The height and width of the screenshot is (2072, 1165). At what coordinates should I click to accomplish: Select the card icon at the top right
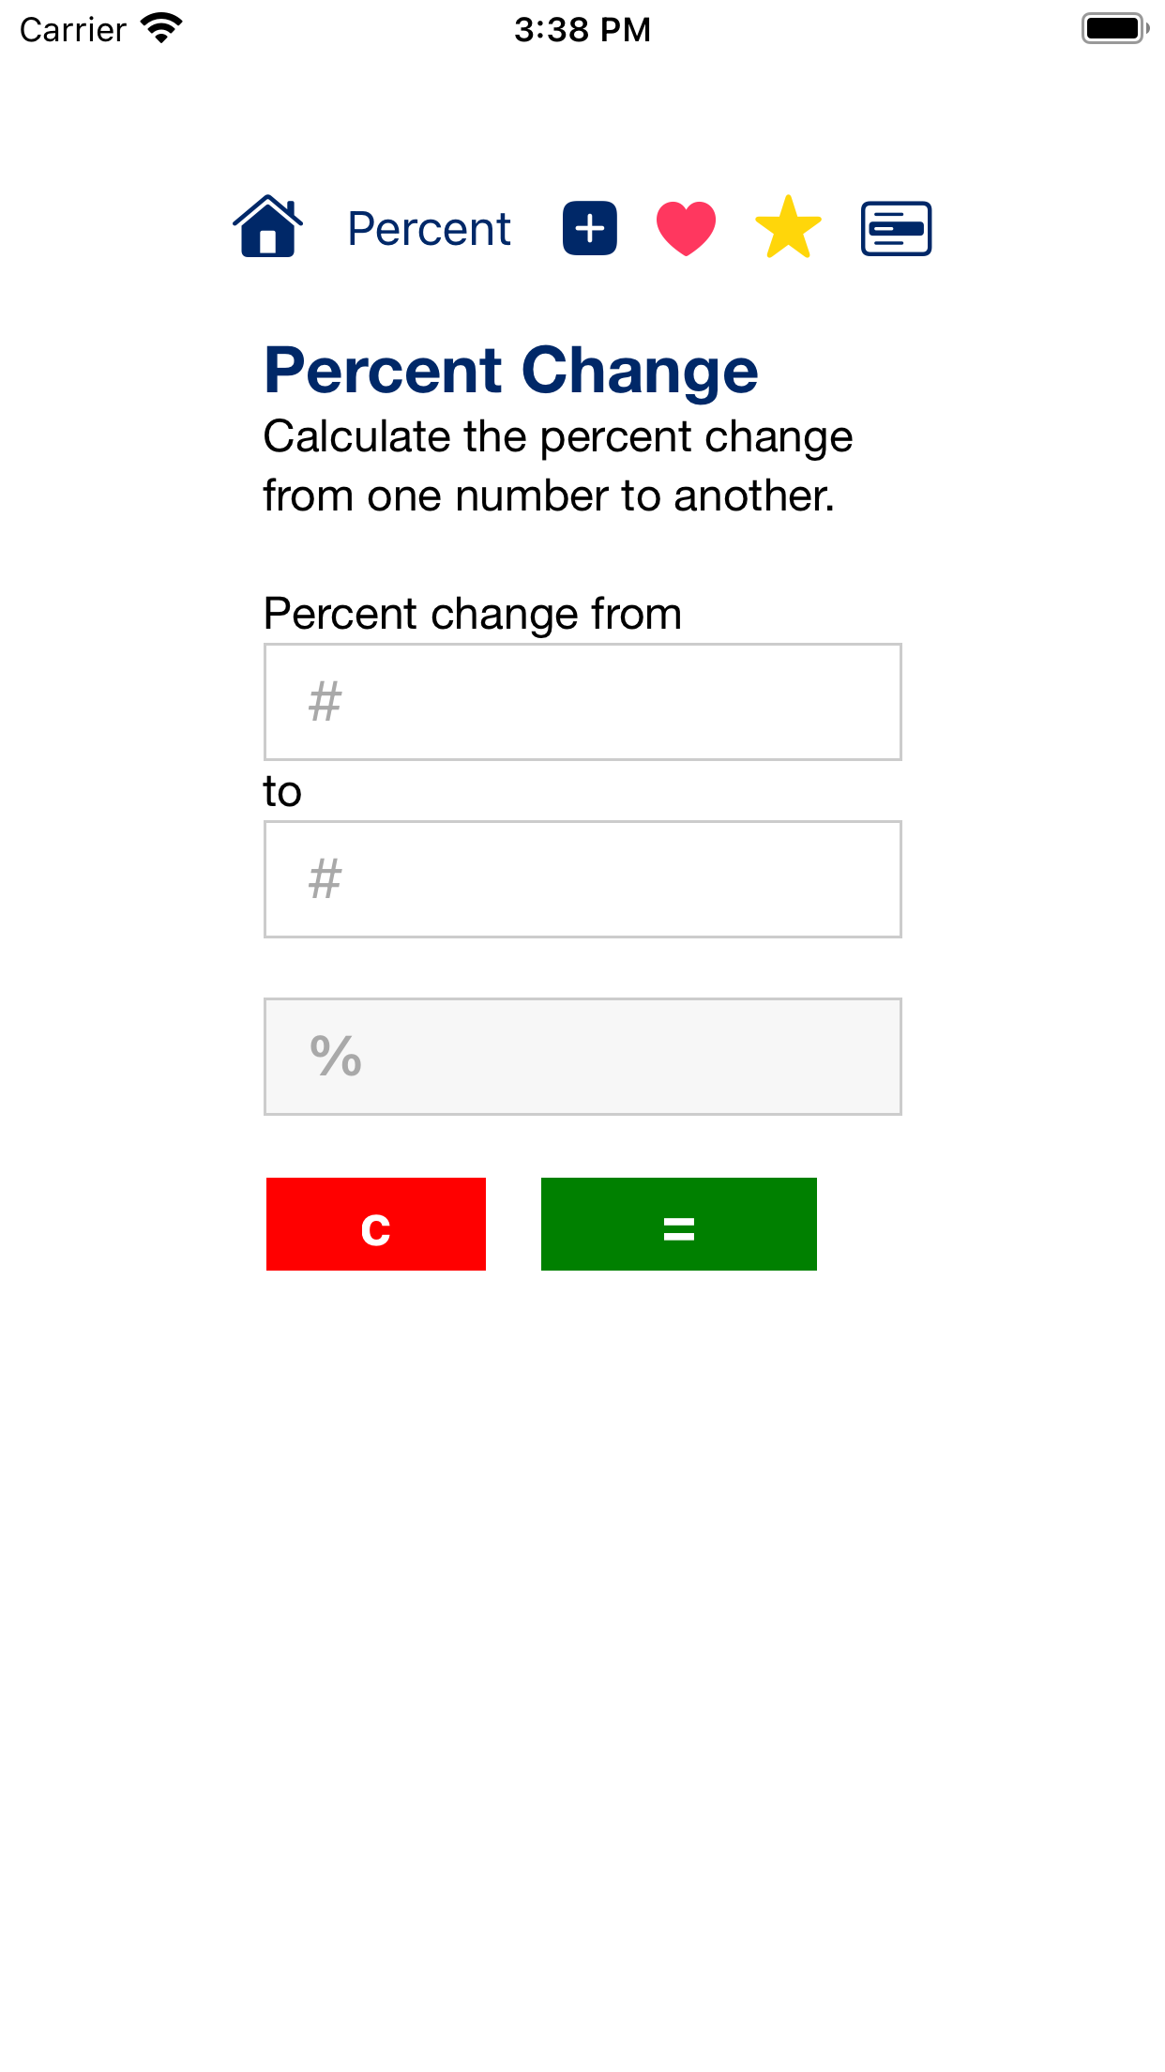(x=895, y=228)
